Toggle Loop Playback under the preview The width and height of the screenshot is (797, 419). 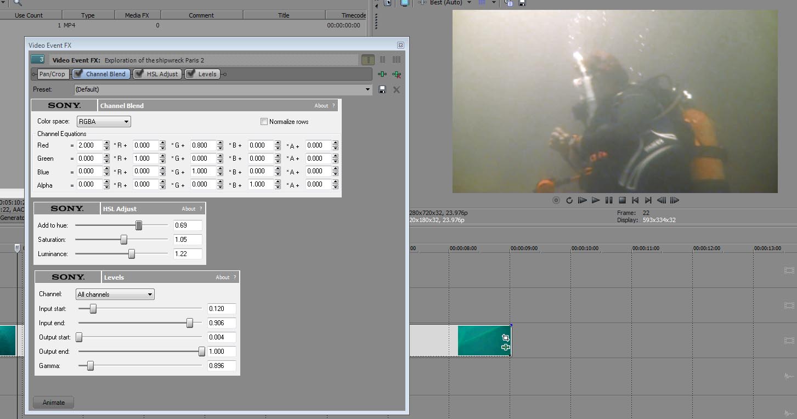pyautogui.click(x=569, y=201)
